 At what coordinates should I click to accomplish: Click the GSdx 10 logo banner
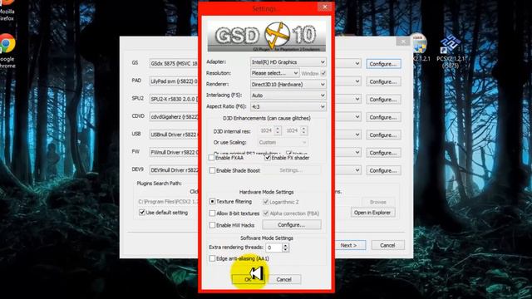[266, 36]
